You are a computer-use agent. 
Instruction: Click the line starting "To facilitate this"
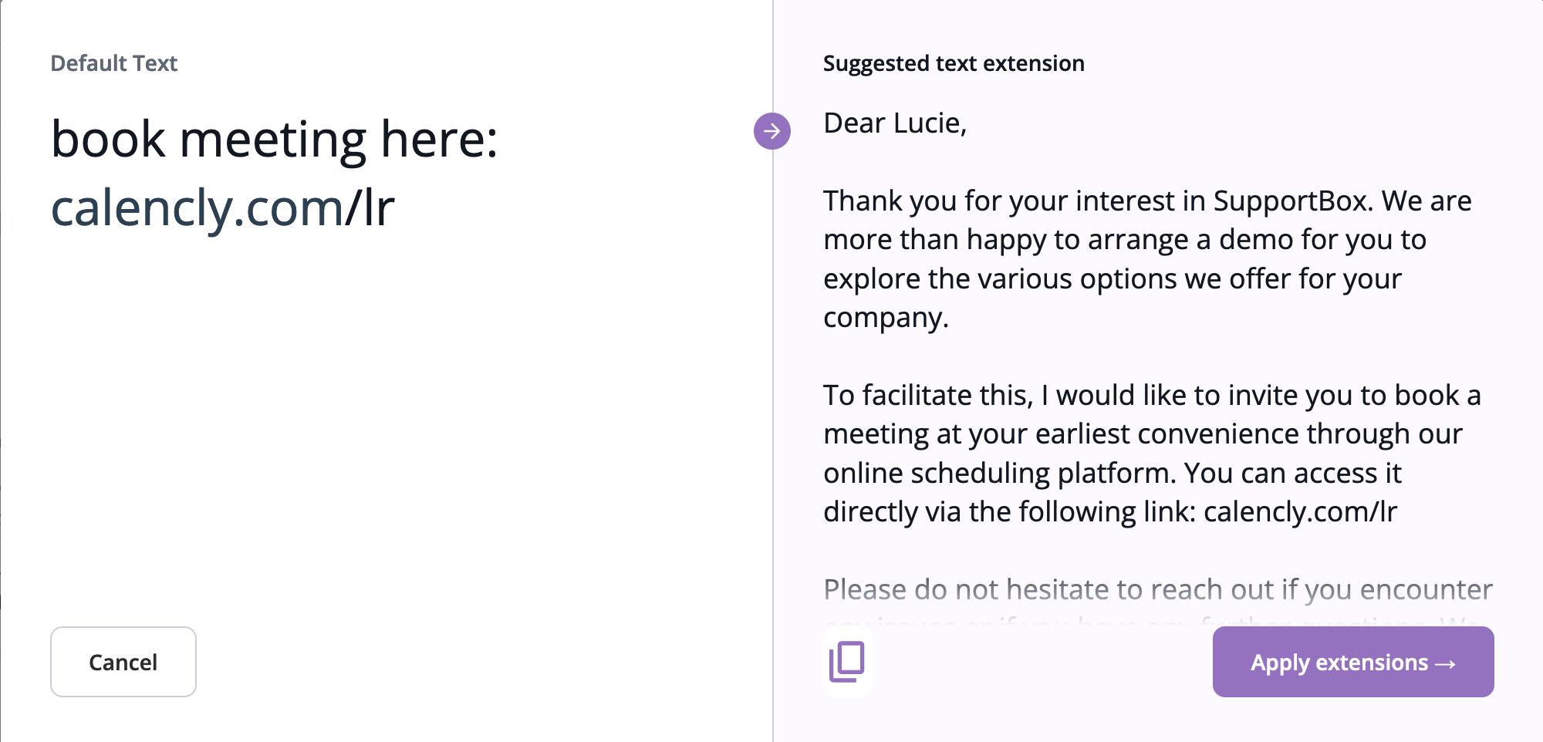click(1151, 396)
